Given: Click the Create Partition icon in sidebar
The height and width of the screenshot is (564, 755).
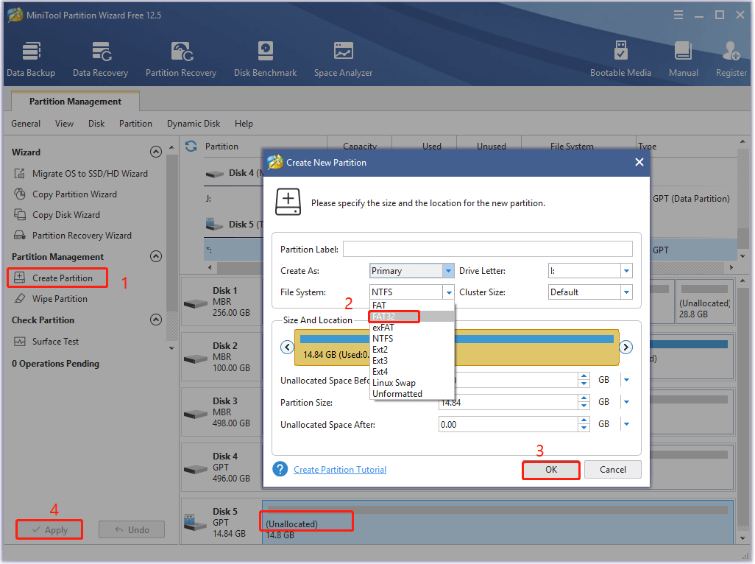Looking at the screenshot, I should pos(20,278).
